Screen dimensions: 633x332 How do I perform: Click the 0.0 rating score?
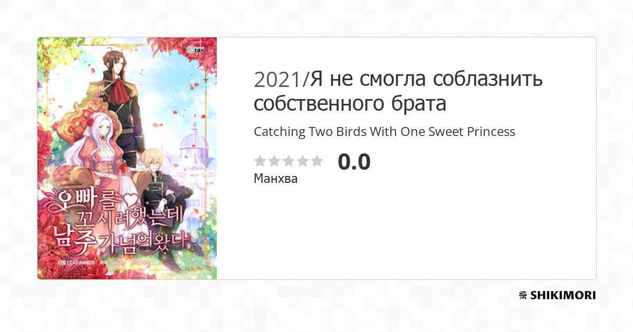354,161
